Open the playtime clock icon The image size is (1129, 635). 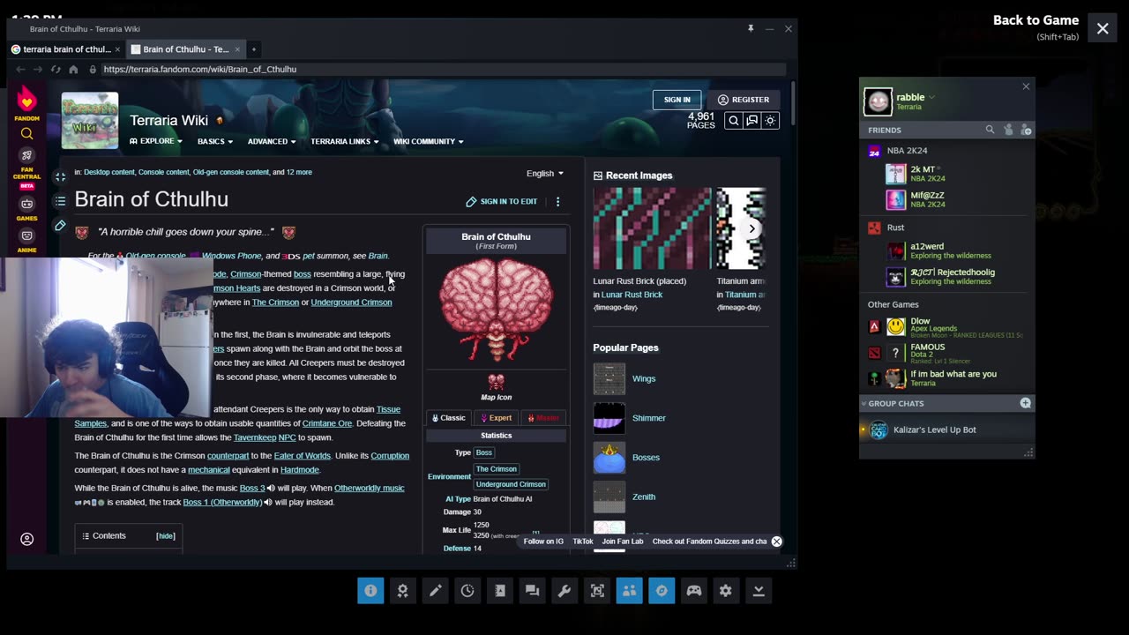click(x=467, y=591)
